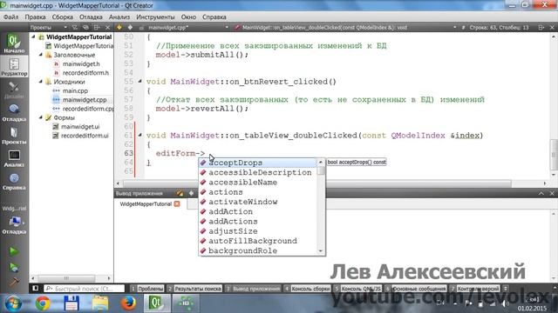Show the Вывод приложения pane
The width and height of the screenshot is (558, 313).
pyautogui.click(x=253, y=289)
